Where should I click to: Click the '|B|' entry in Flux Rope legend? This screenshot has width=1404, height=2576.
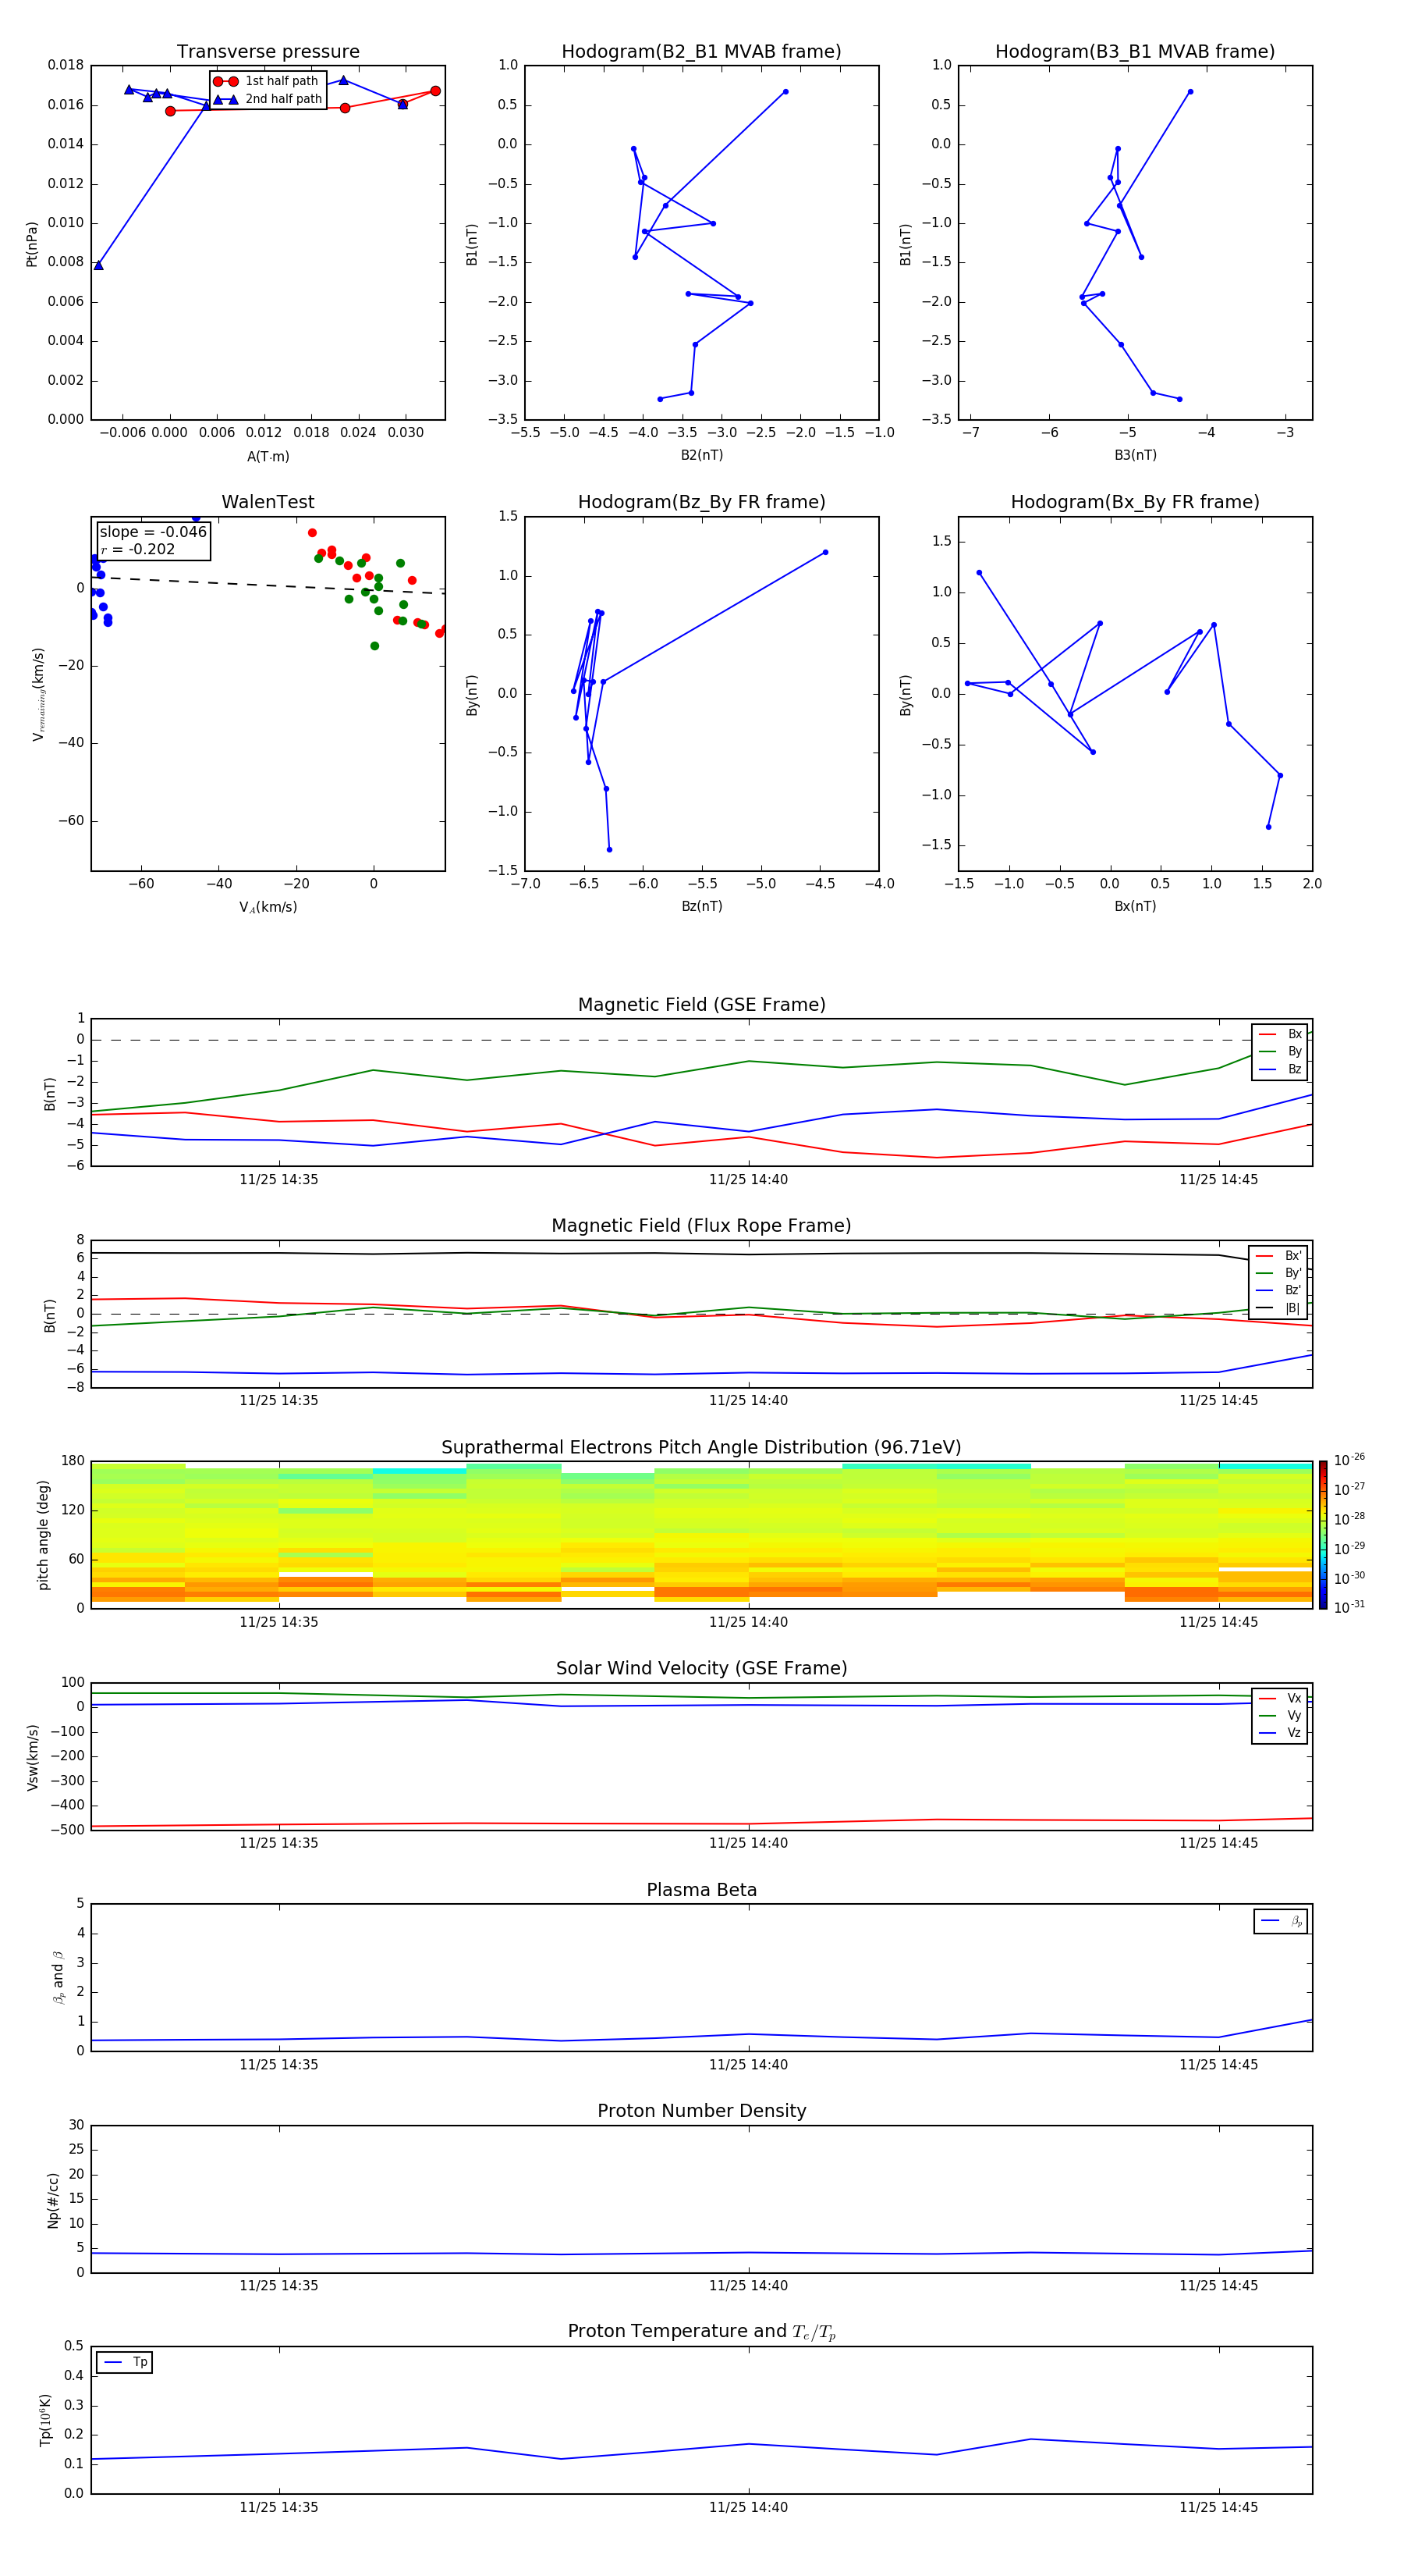click(1279, 1308)
